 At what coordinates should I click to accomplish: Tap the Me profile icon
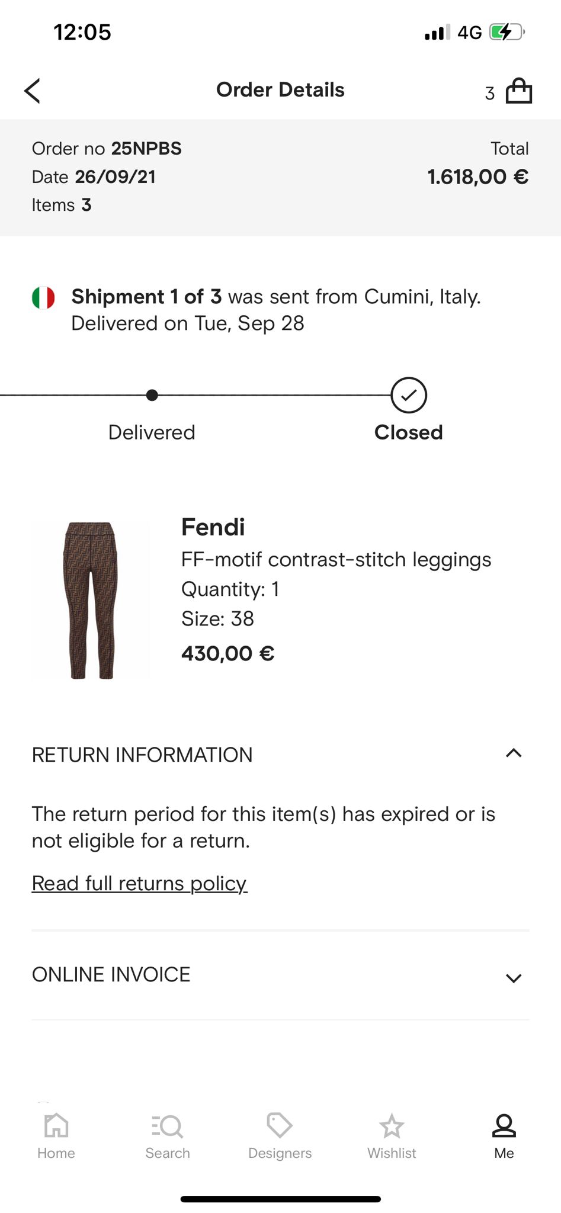(504, 1125)
